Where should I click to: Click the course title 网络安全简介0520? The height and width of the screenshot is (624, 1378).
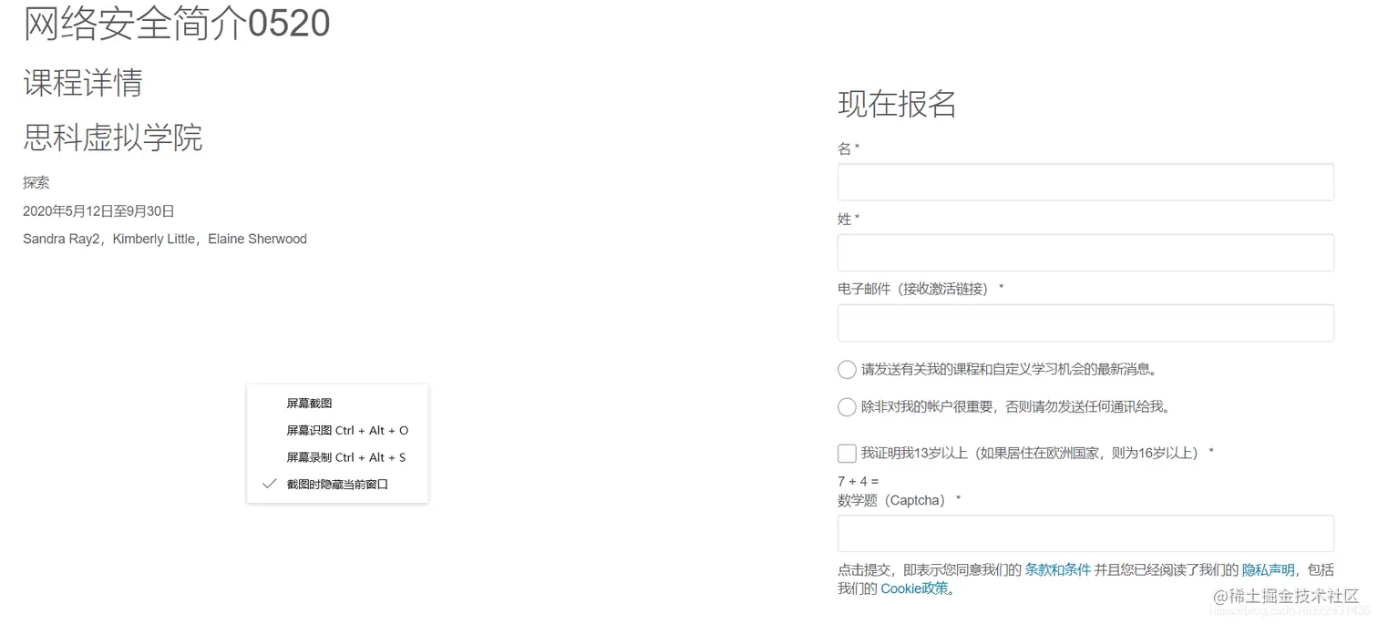176,23
